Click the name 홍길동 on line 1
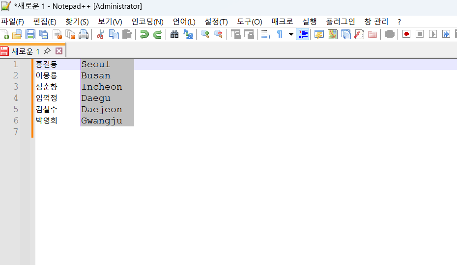 click(x=46, y=64)
